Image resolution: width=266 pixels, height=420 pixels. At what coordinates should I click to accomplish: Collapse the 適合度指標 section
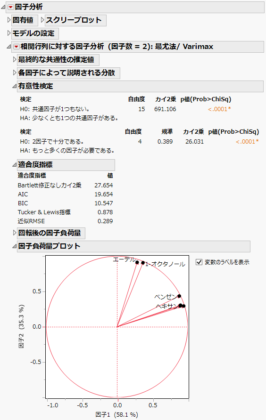[15, 165]
